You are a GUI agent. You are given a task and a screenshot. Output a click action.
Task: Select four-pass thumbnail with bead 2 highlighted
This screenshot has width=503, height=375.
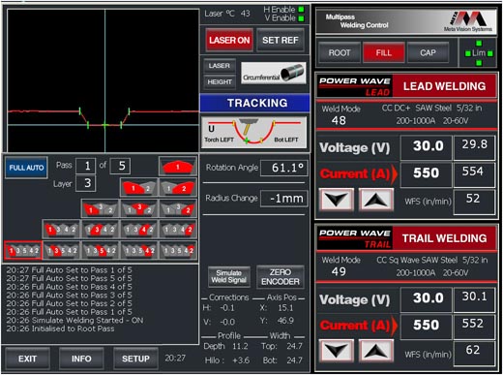point(178,230)
